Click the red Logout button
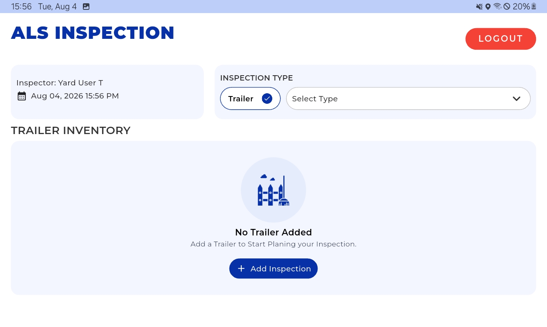Viewport: 547px width, 327px height. [x=500, y=39]
